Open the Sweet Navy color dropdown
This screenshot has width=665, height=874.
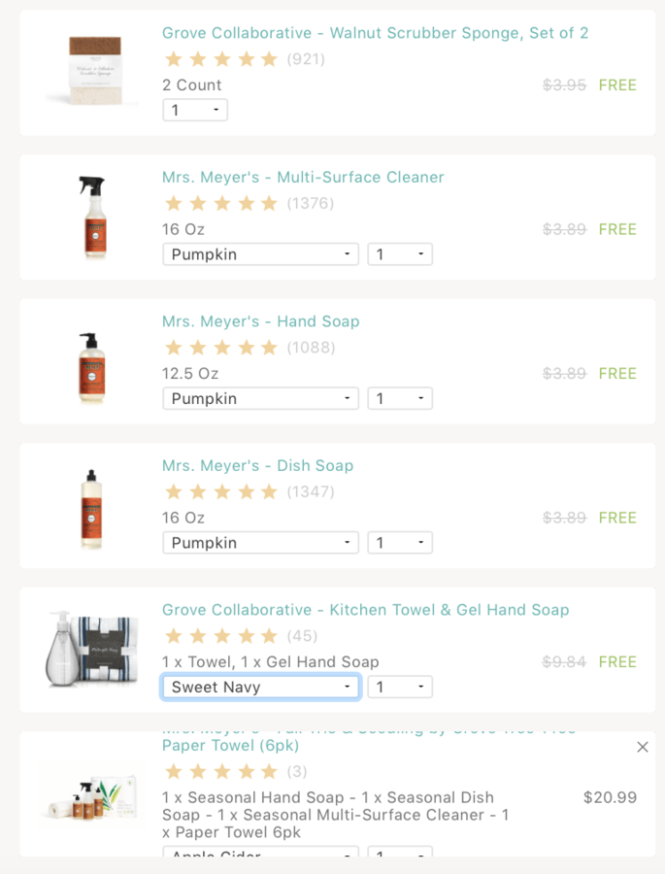260,687
